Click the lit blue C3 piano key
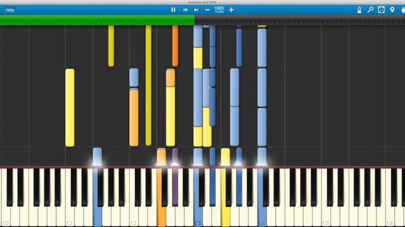This screenshot has width=405, height=227. click(197, 216)
